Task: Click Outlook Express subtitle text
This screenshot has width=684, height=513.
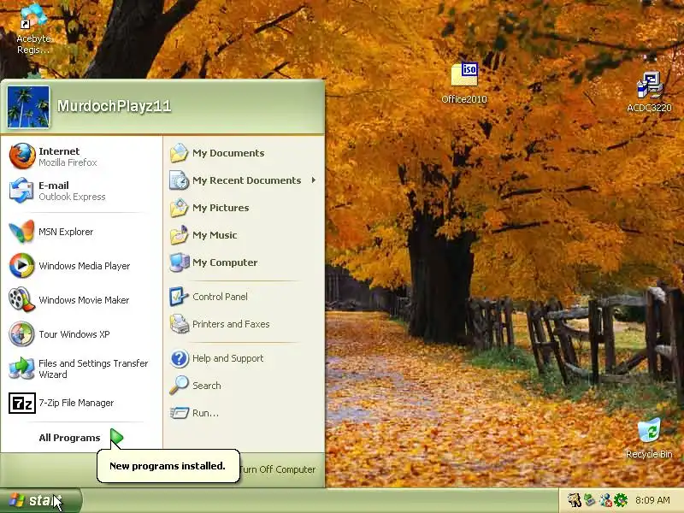Action: point(72,197)
